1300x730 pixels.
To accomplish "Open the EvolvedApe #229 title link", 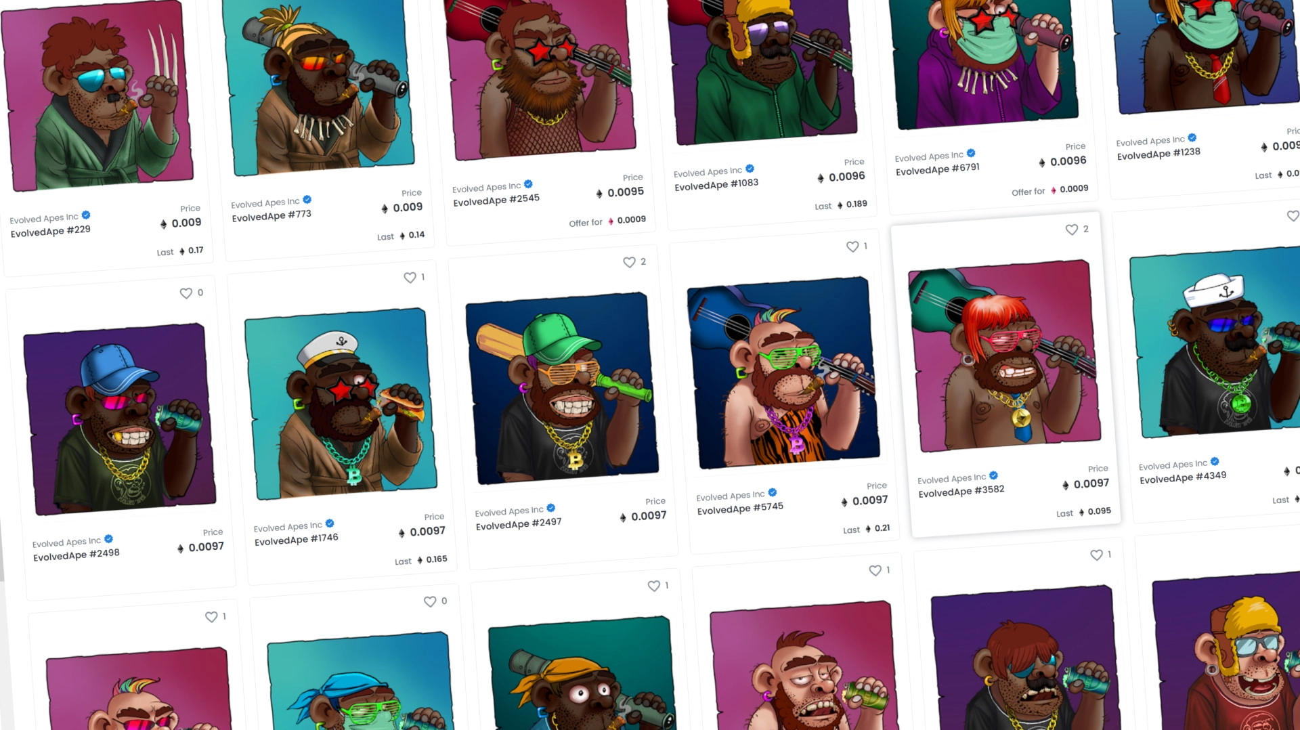I will pyautogui.click(x=51, y=232).
